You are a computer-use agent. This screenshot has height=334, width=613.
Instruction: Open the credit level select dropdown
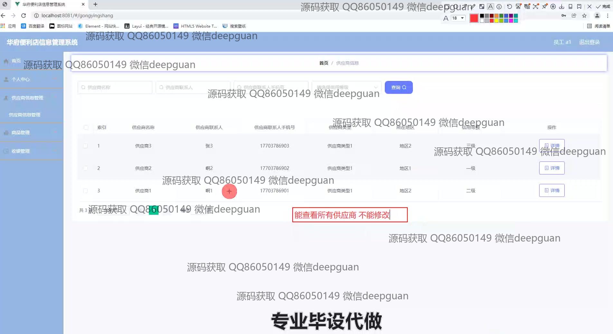[x=346, y=87]
